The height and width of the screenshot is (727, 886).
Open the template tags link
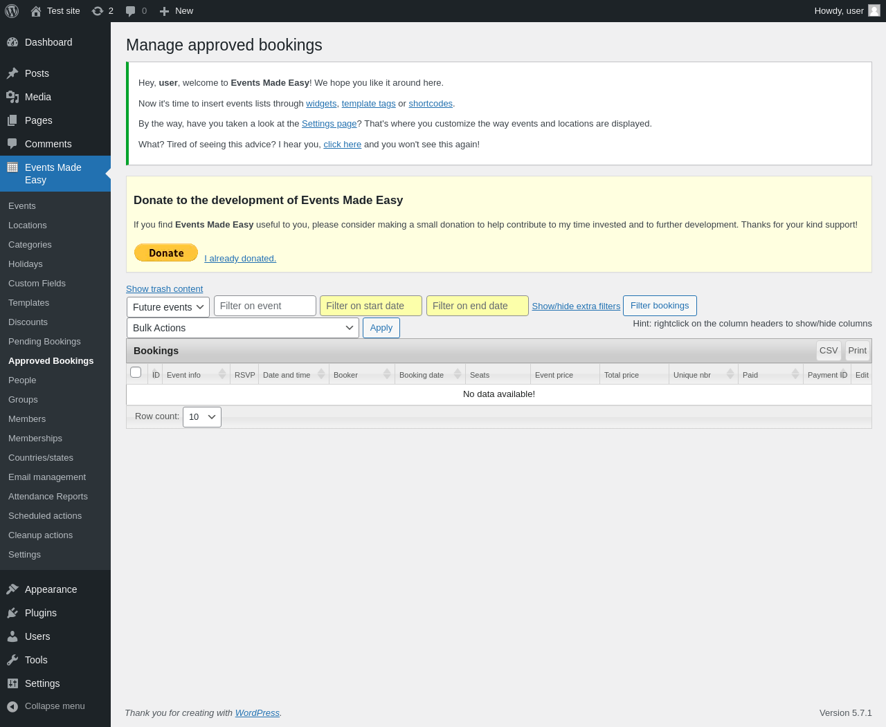(368, 104)
